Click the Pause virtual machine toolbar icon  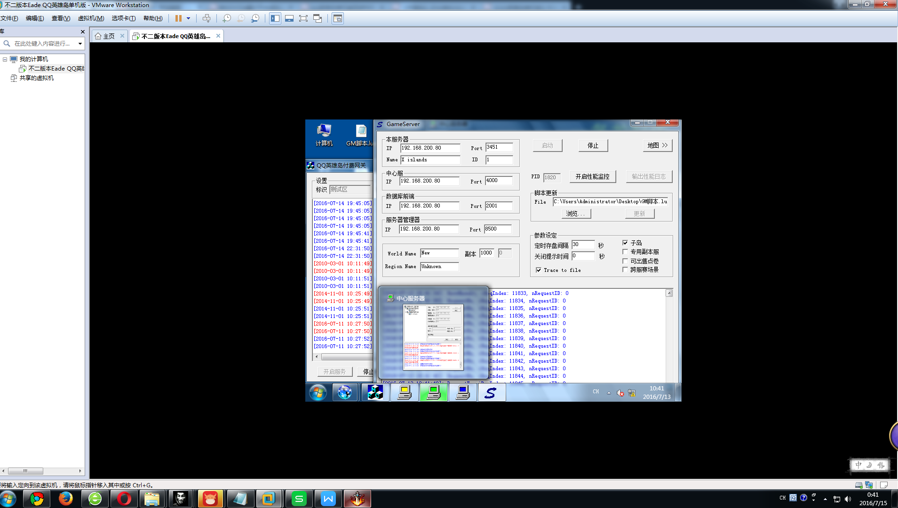coord(178,18)
